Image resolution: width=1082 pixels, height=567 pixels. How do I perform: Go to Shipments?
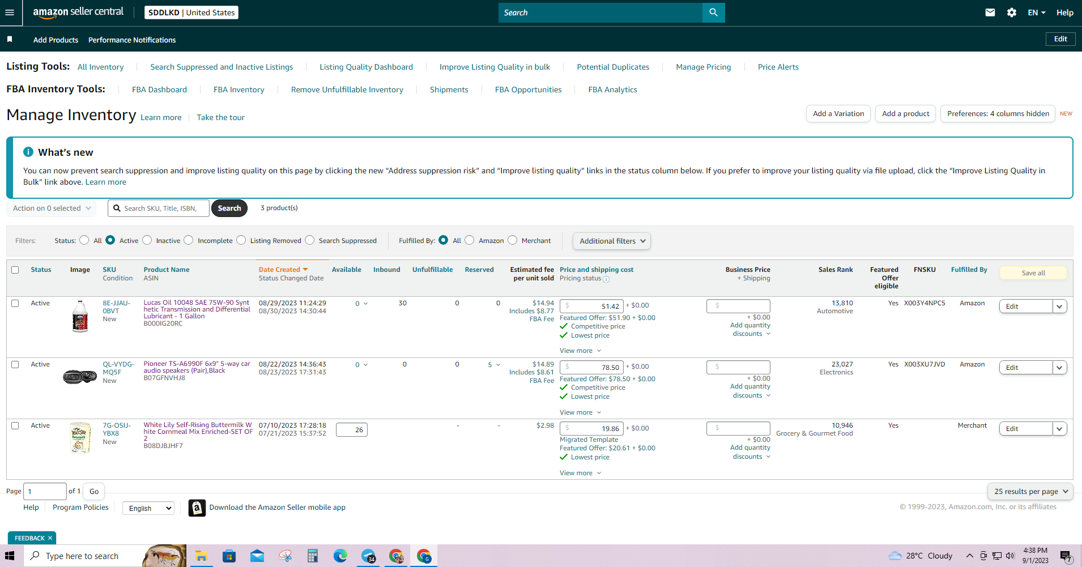click(449, 89)
